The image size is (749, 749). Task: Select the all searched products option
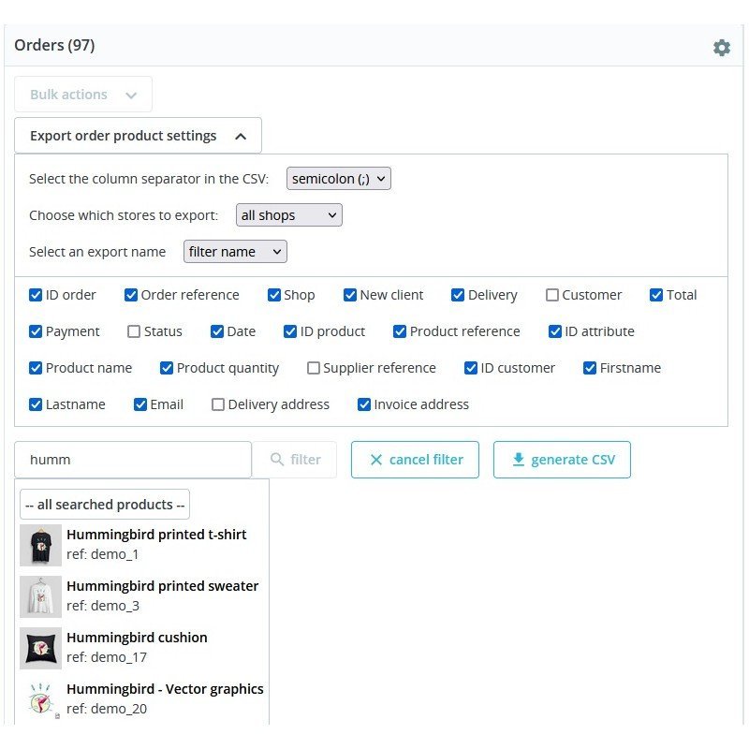[105, 505]
